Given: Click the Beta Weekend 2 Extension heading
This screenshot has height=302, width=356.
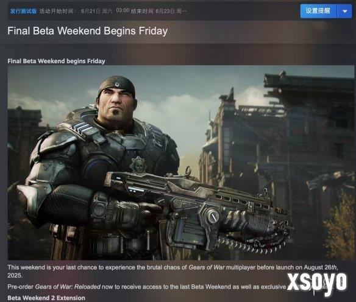Looking at the screenshot, I should coord(46,298).
